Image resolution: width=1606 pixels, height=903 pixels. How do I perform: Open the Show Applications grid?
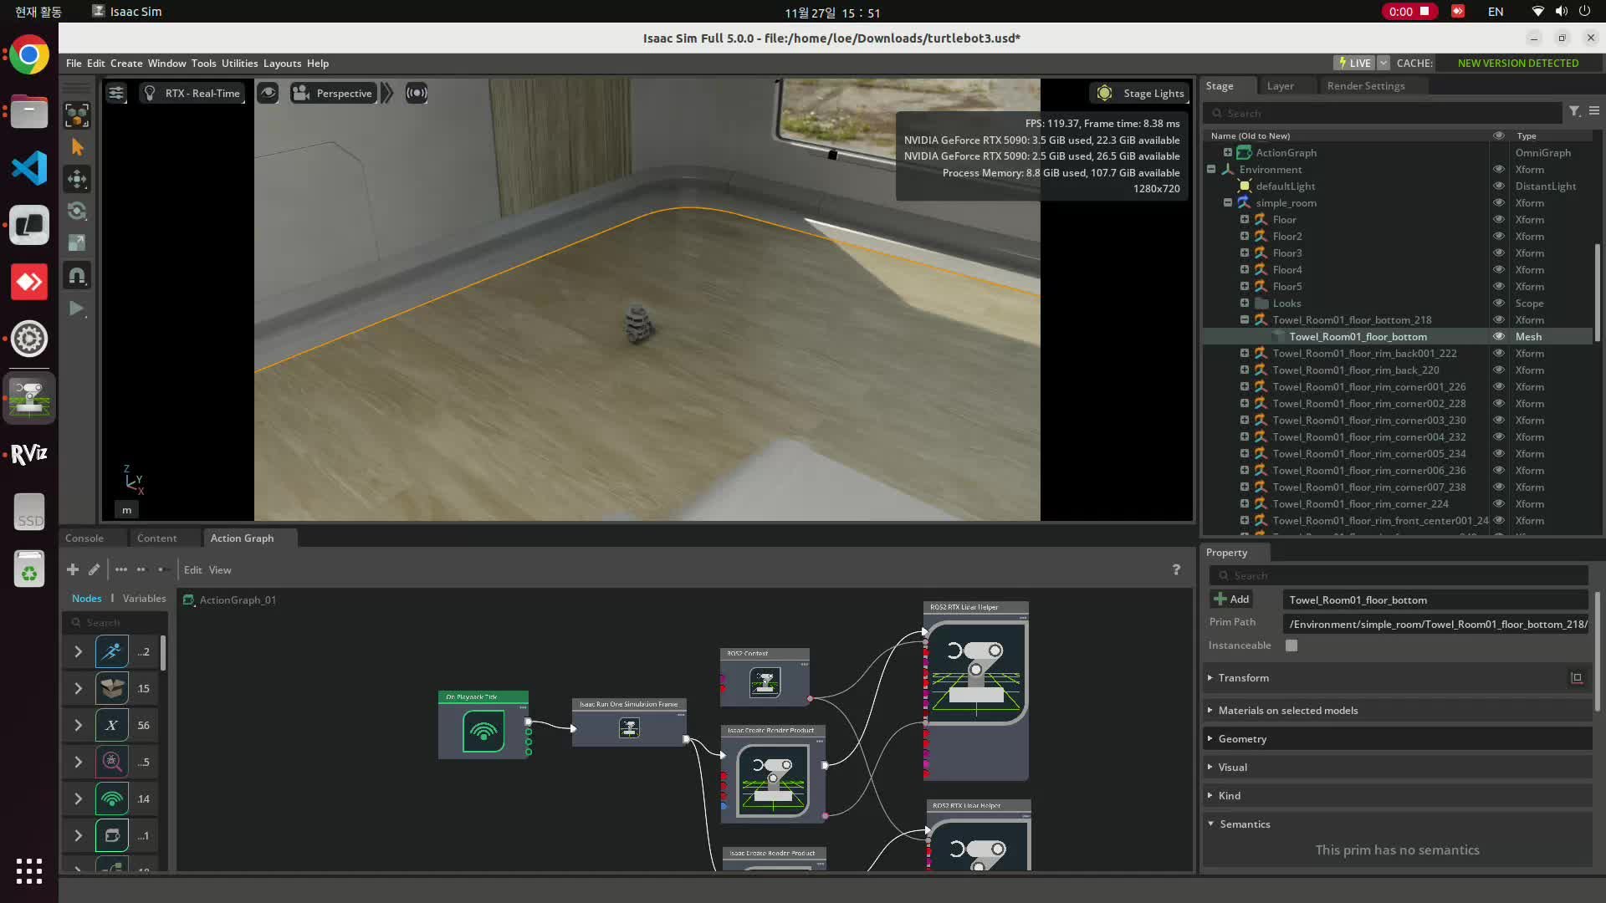[29, 870]
